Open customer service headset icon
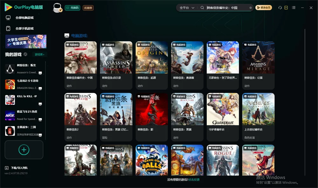Screen dimensions: 318x188 tap(280, 8)
